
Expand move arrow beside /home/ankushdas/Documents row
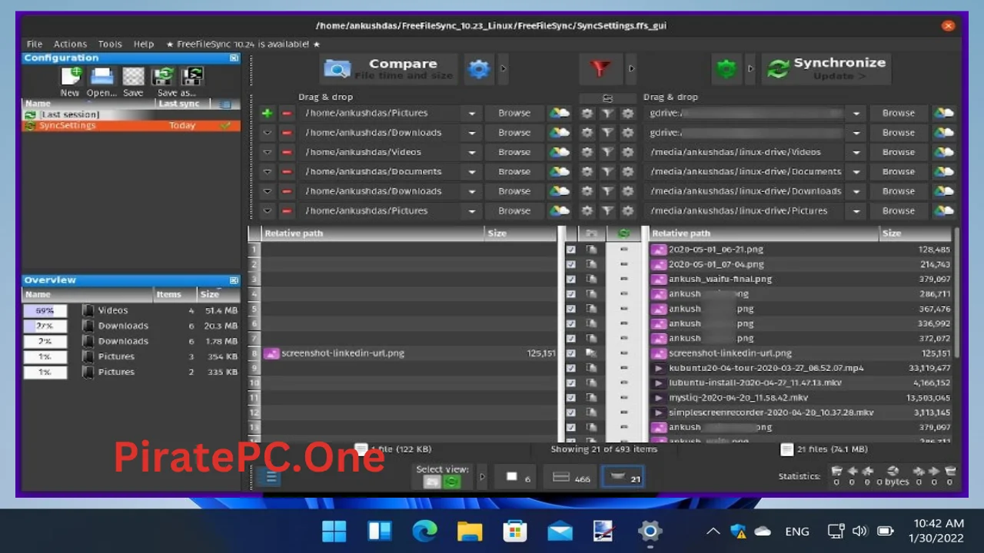click(x=267, y=171)
